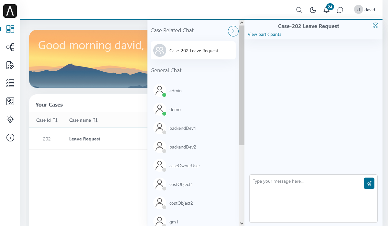The height and width of the screenshot is (226, 388).
Task: Close the Case-202 chat window
Action: click(x=375, y=26)
